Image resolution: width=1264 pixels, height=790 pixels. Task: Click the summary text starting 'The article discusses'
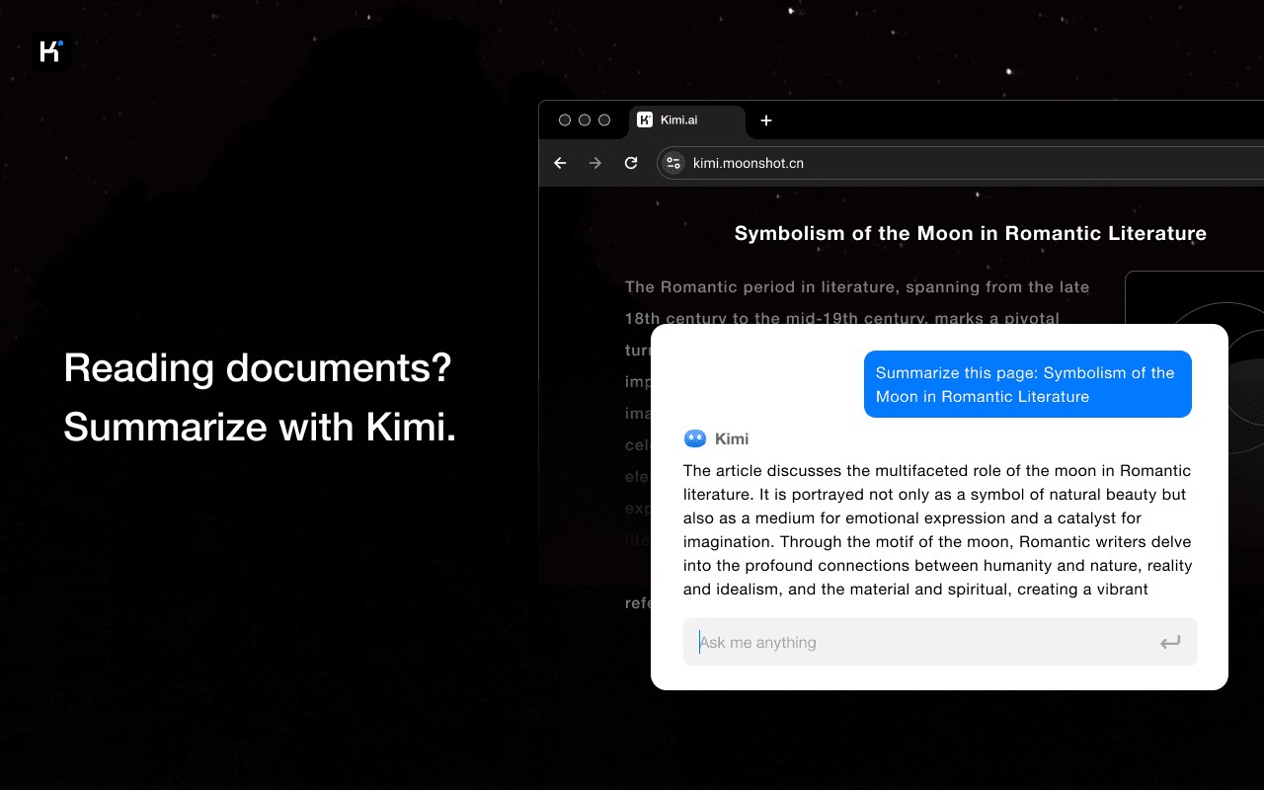pos(938,530)
